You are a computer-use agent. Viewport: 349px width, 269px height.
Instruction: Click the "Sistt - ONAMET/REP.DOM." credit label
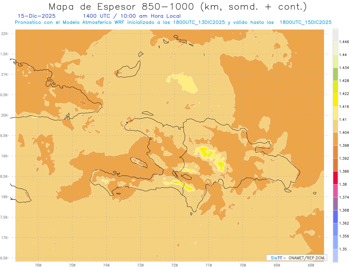(x=296, y=258)
